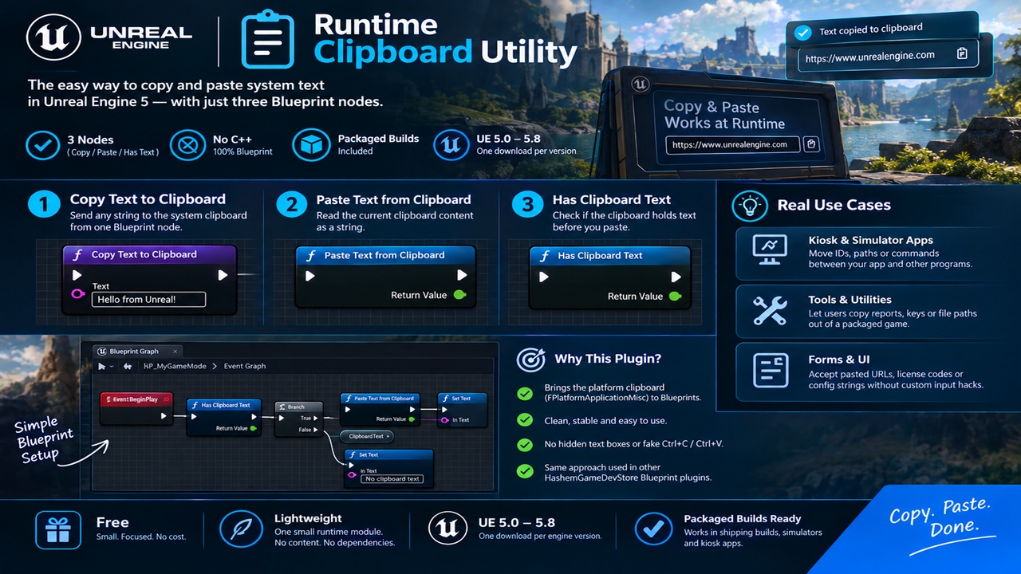Click the True output pin on the Branch node
1021x574 pixels.
click(317, 418)
